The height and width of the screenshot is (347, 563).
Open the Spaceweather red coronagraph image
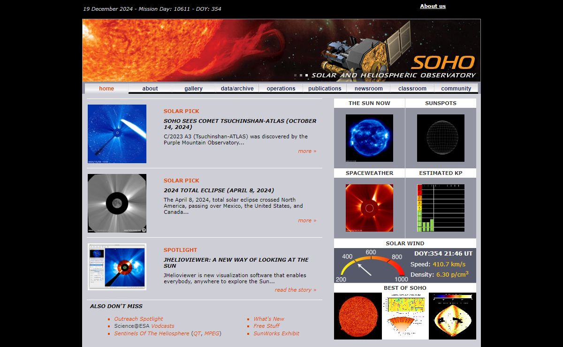point(369,208)
